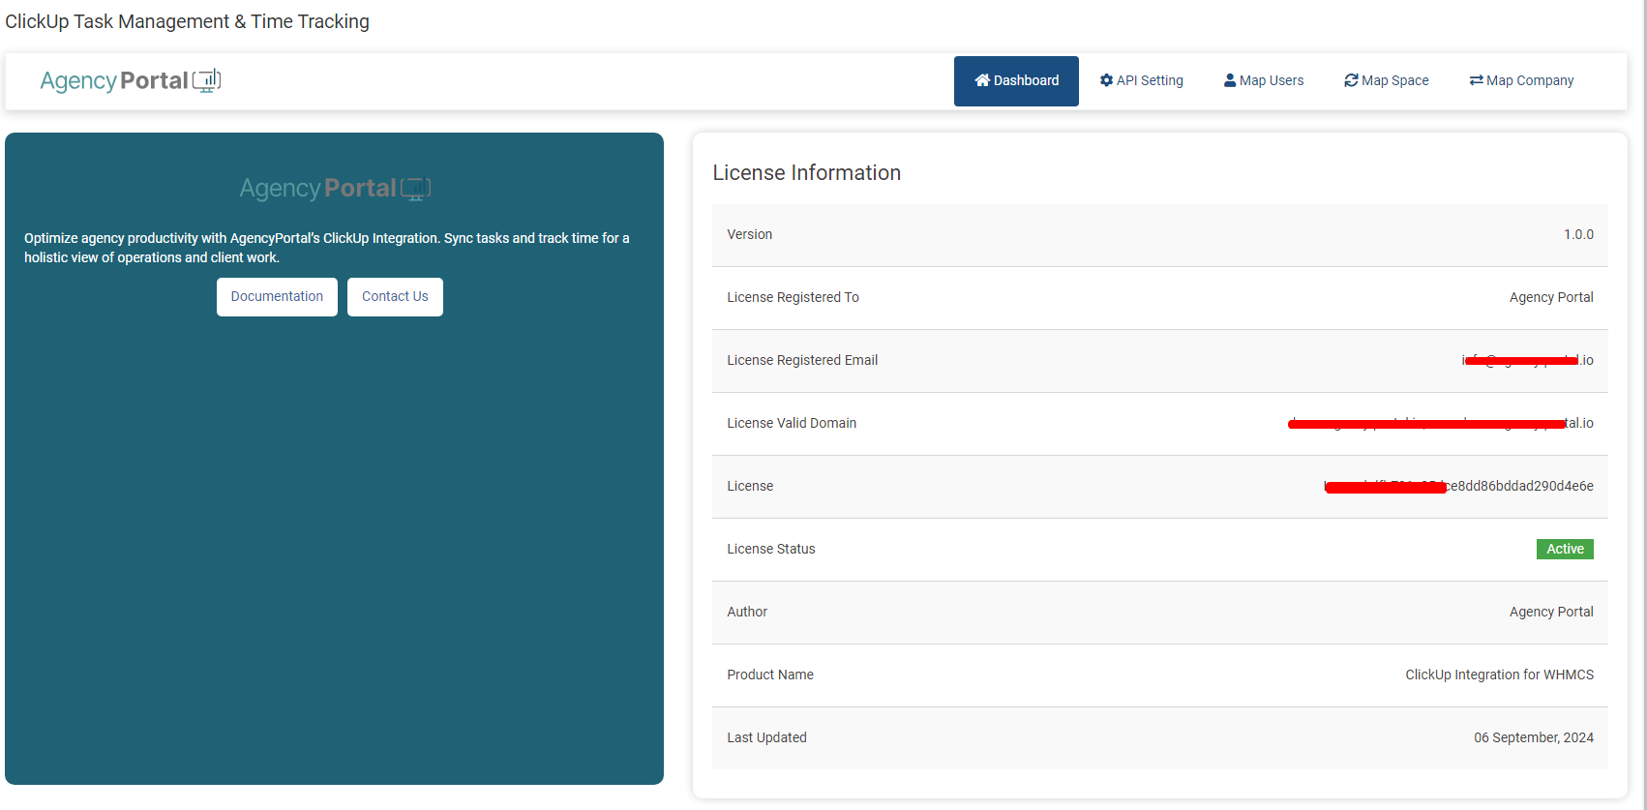Select the ClickUp Integration for WHMCS value

(x=1499, y=675)
